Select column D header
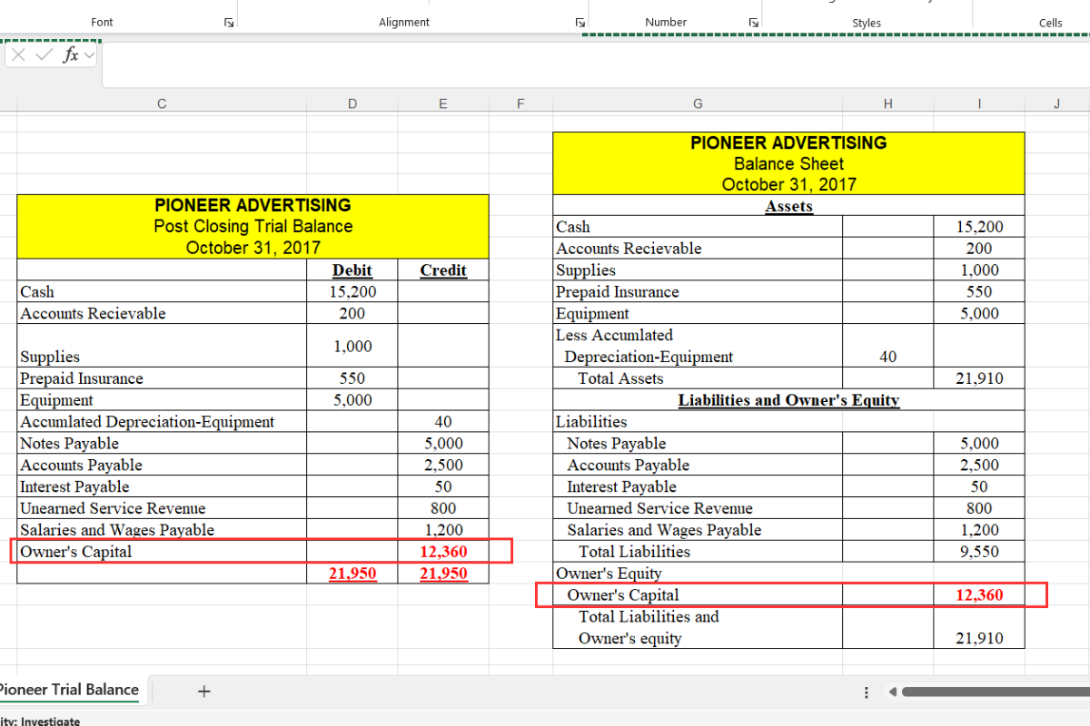This screenshot has width=1090, height=726. pyautogui.click(x=352, y=103)
